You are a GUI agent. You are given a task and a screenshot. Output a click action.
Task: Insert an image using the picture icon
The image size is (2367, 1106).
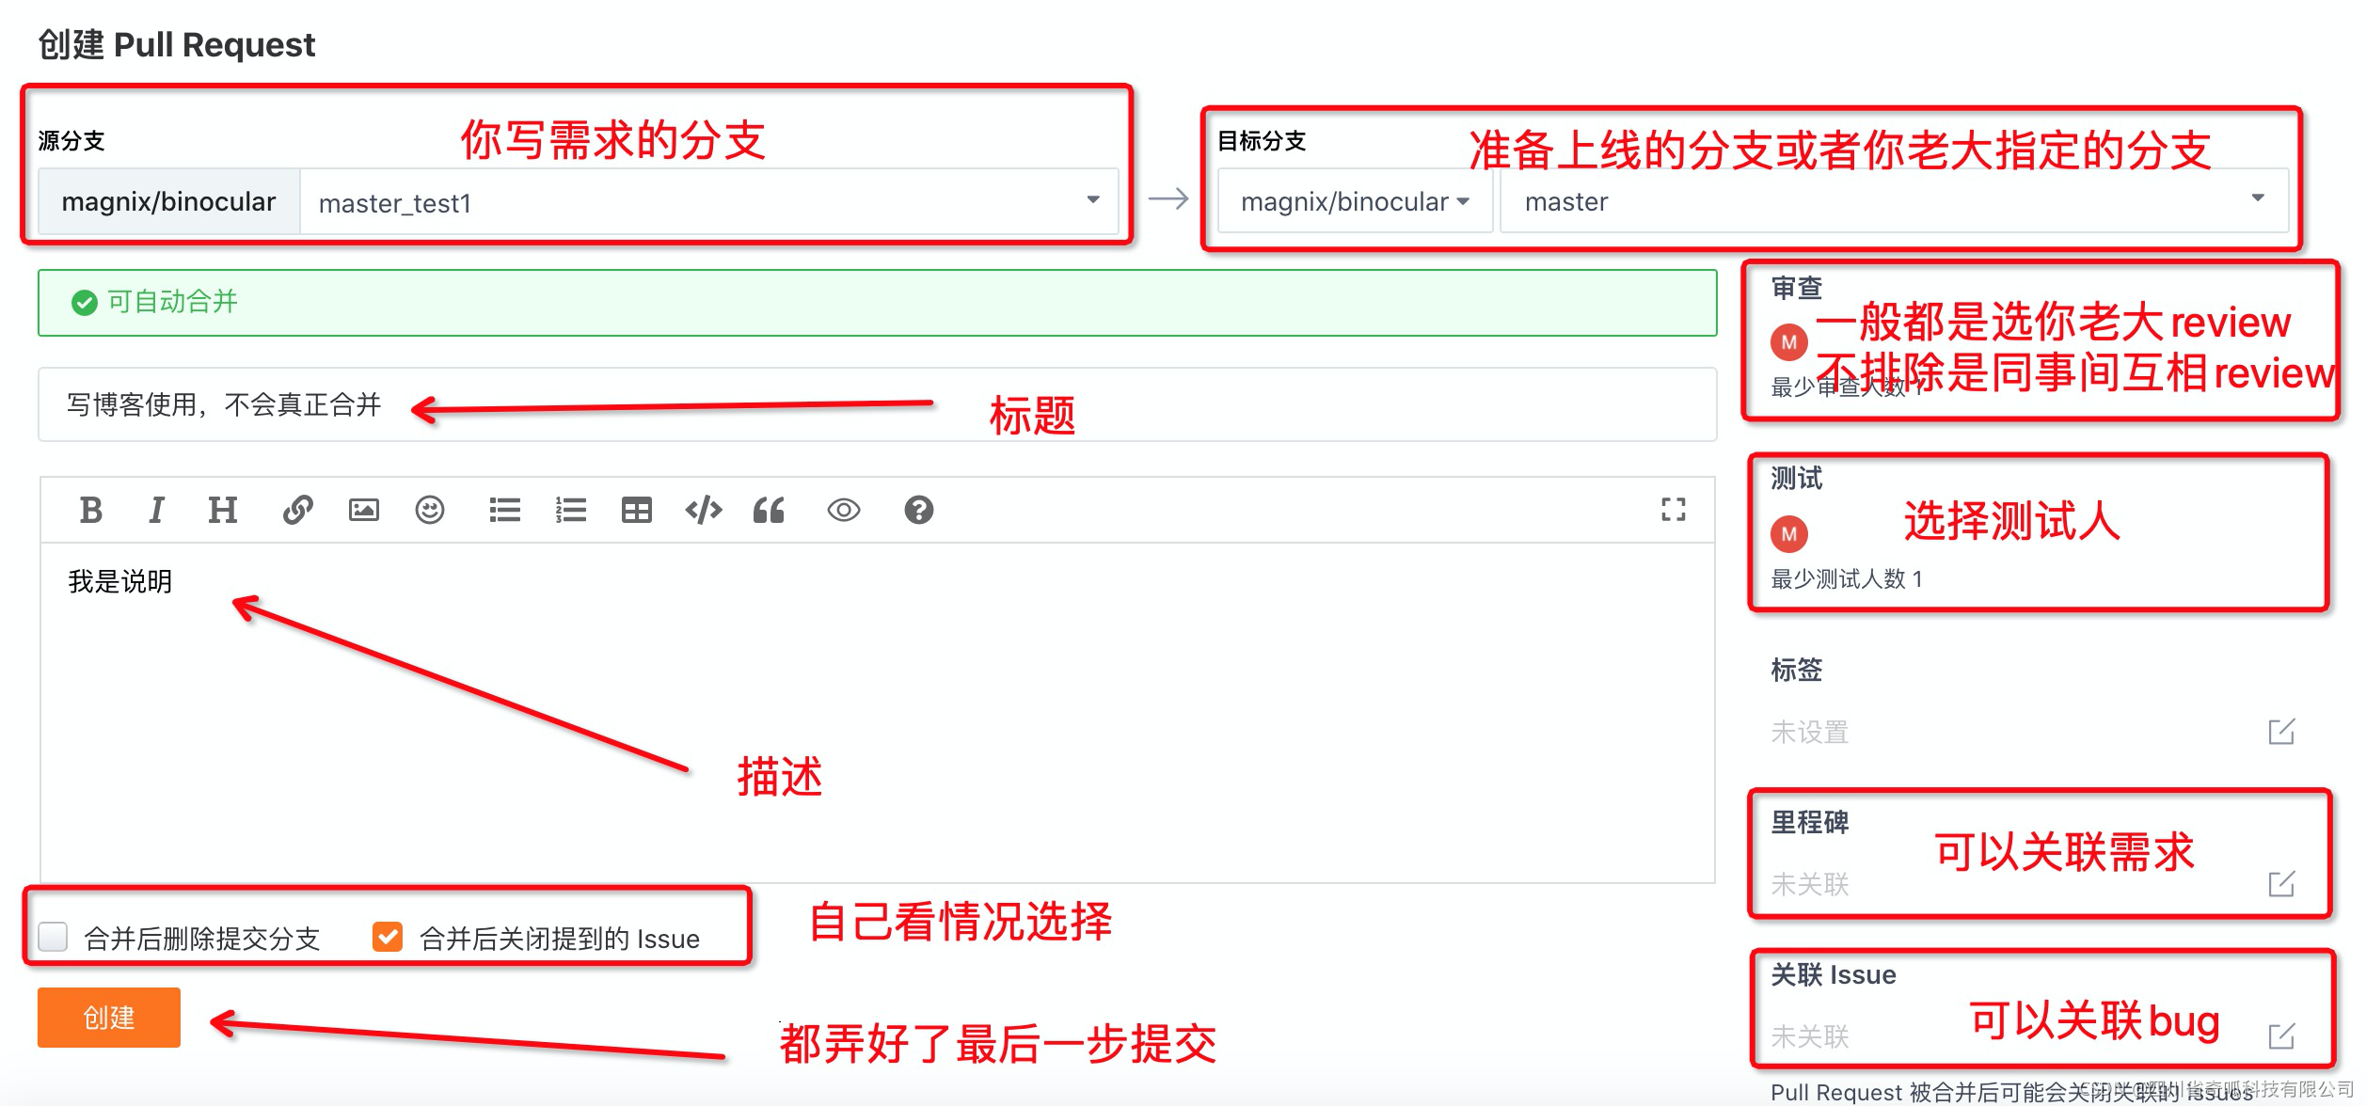tap(363, 510)
